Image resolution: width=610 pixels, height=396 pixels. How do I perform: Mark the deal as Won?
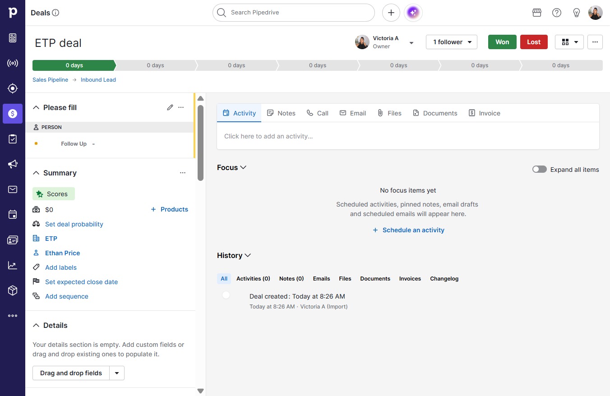click(x=502, y=42)
